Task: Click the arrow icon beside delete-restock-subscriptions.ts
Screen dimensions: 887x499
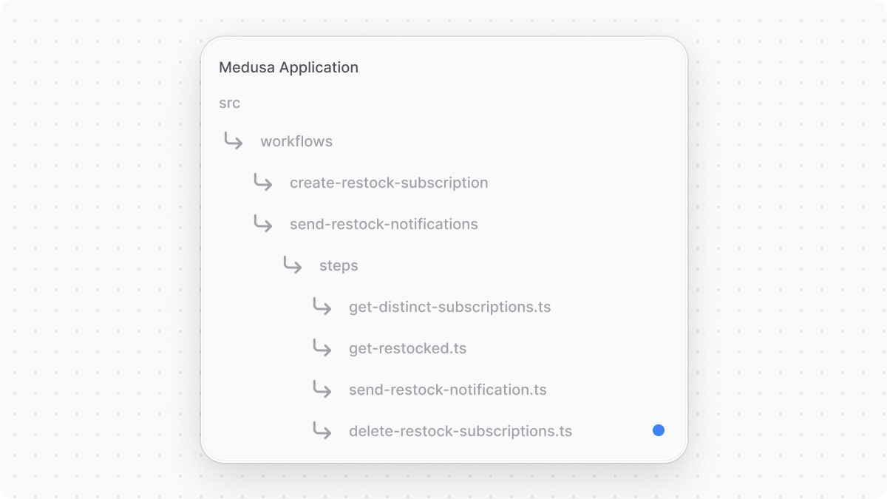Action: point(322,431)
